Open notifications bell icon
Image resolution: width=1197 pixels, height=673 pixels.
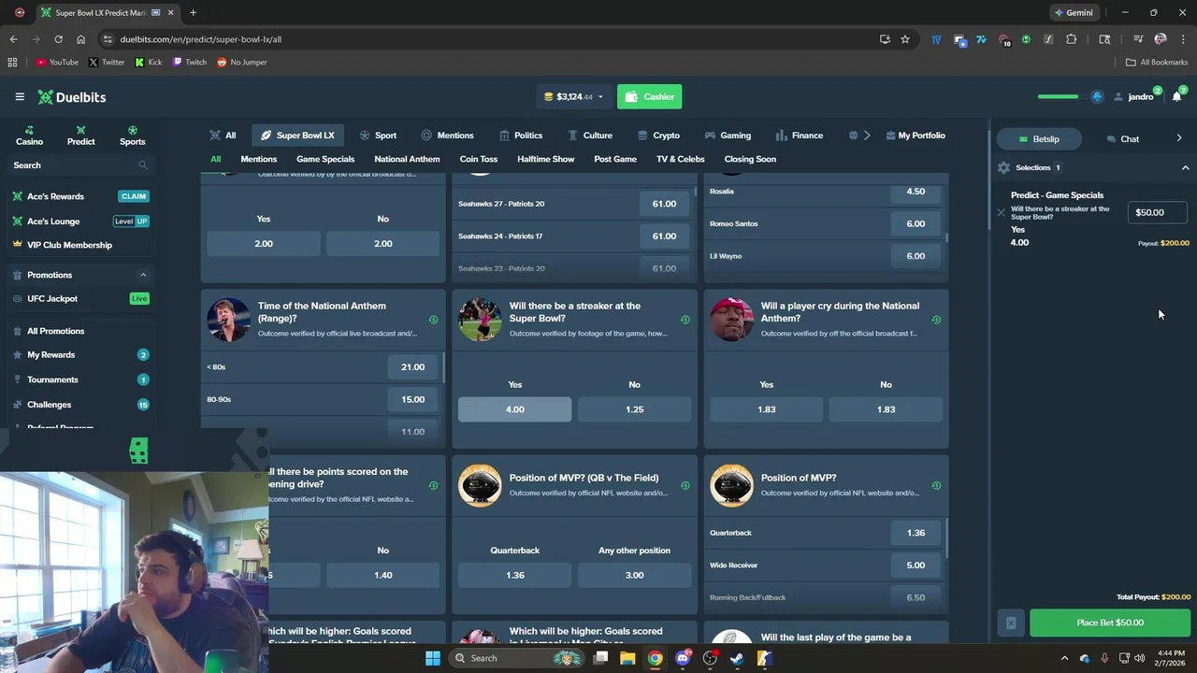pyautogui.click(x=1176, y=97)
